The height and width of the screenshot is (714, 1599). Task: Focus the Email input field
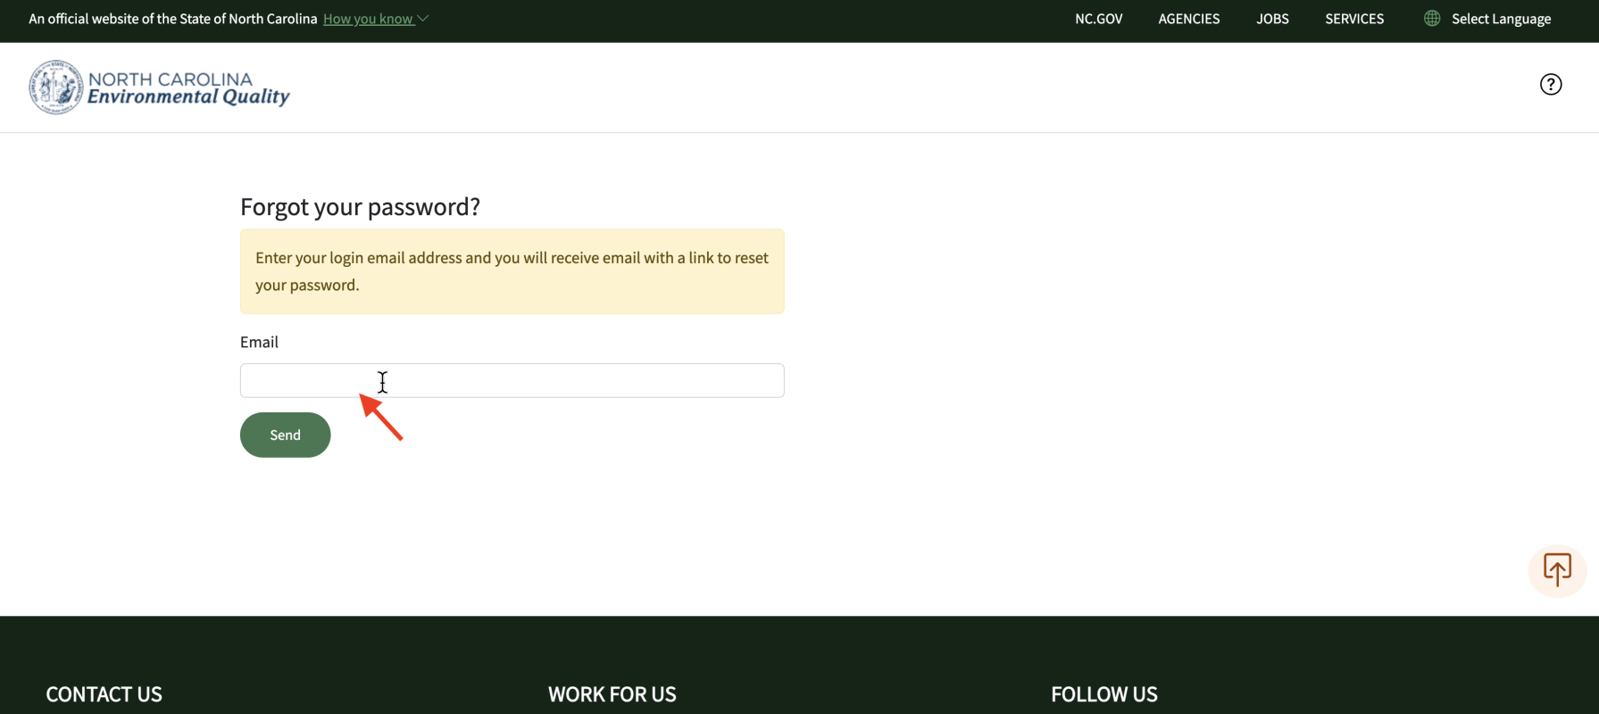512,380
